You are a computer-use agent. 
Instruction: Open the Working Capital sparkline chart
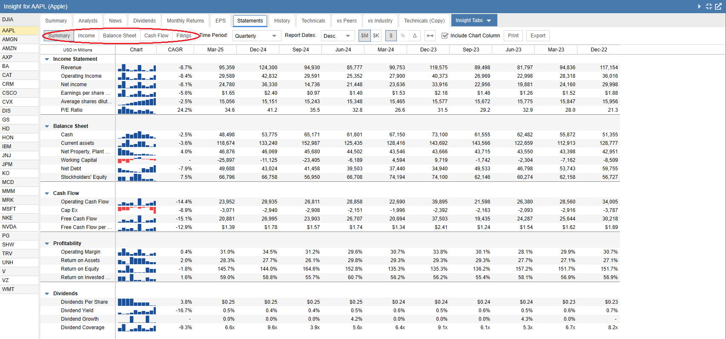coord(137,160)
